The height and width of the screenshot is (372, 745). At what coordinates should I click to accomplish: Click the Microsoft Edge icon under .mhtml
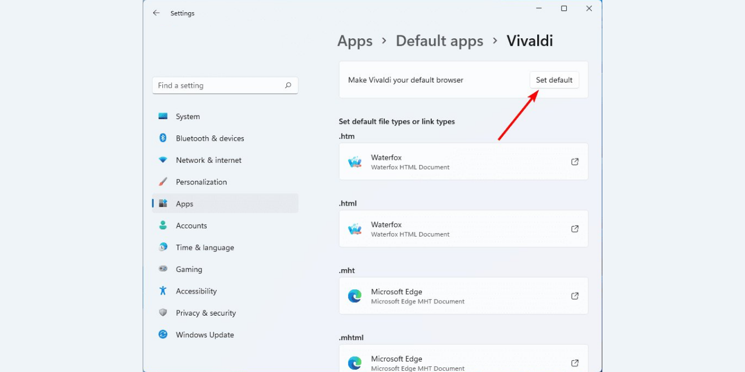click(355, 363)
